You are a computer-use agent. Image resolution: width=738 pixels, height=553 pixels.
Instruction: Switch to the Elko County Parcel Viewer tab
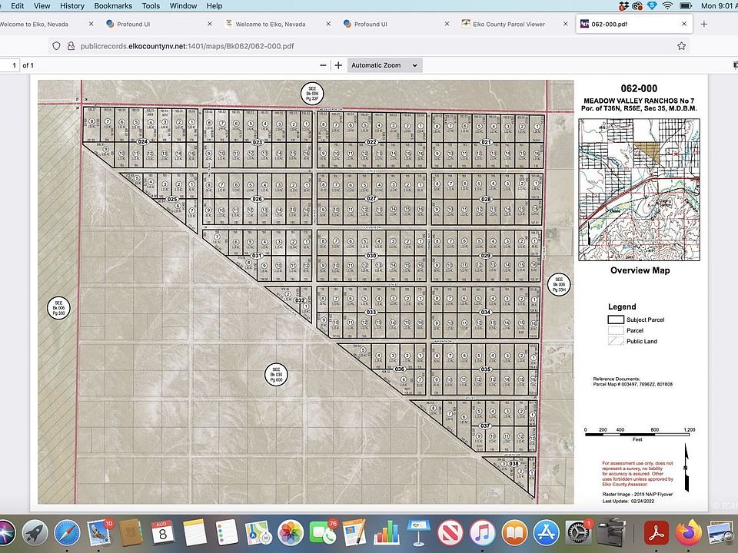[509, 24]
